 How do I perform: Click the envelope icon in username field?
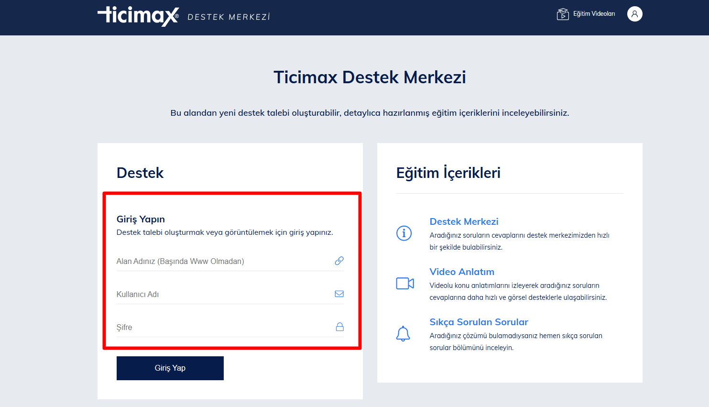click(x=339, y=294)
